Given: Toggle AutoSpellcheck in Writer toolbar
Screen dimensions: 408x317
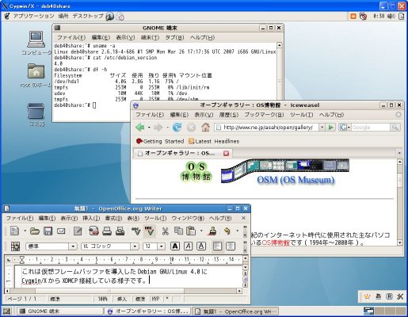Looking at the screenshot, I should click(x=150, y=231).
